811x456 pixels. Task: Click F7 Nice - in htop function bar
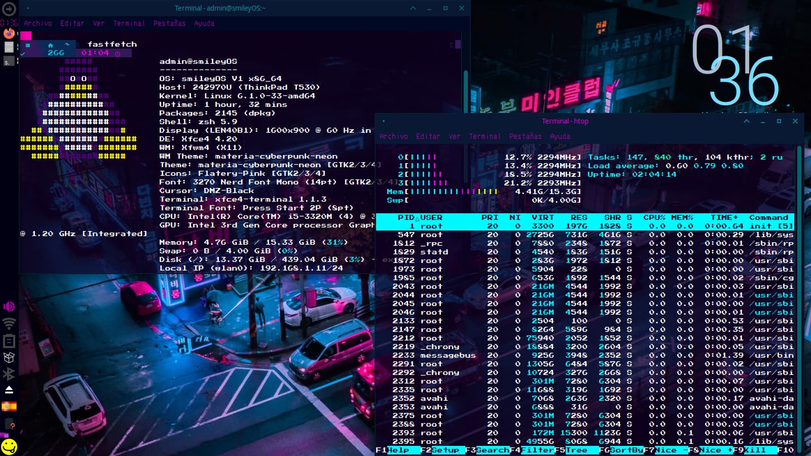click(x=666, y=450)
